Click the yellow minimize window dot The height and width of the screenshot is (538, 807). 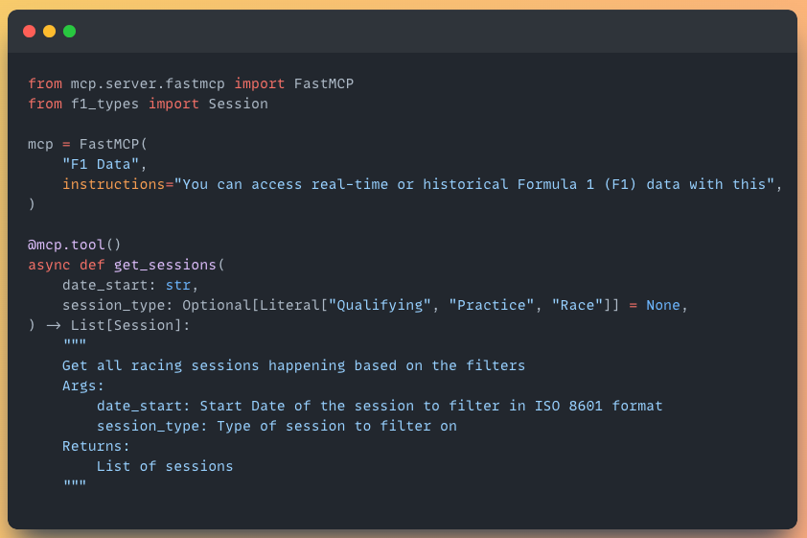(50, 32)
